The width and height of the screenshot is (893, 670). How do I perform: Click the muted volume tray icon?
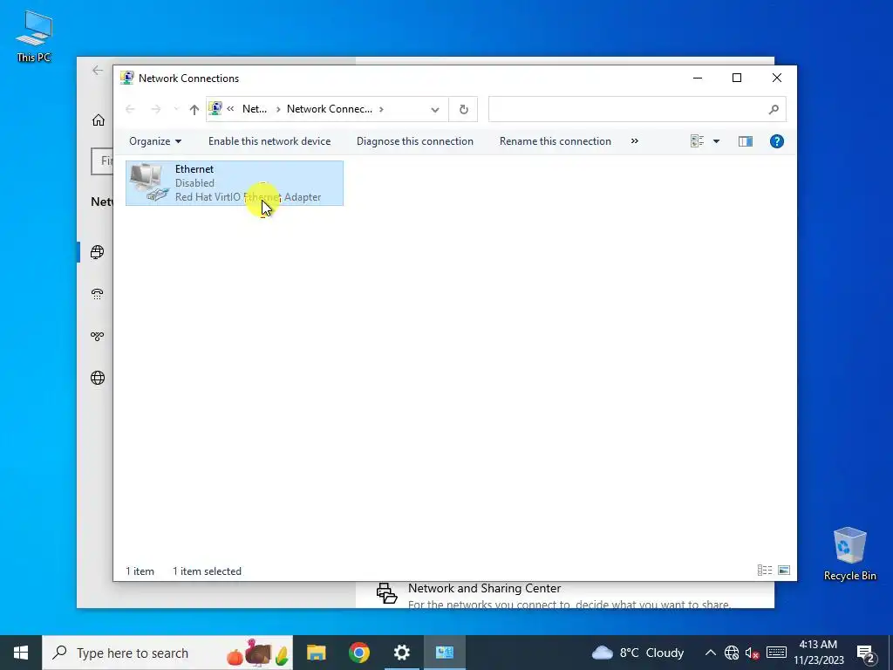[752, 653]
